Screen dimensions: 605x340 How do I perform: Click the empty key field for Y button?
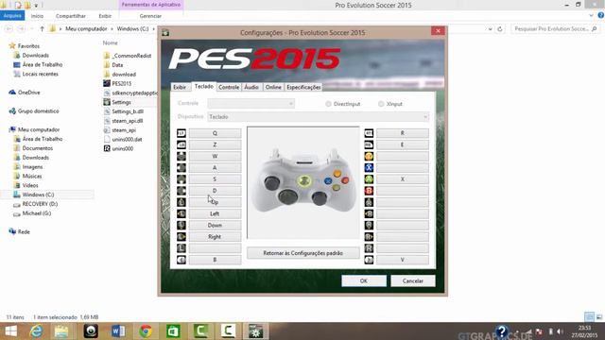coord(403,156)
